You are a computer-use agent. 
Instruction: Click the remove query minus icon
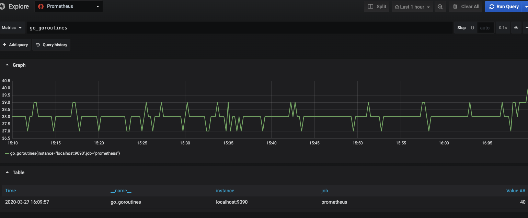pyautogui.click(x=526, y=28)
